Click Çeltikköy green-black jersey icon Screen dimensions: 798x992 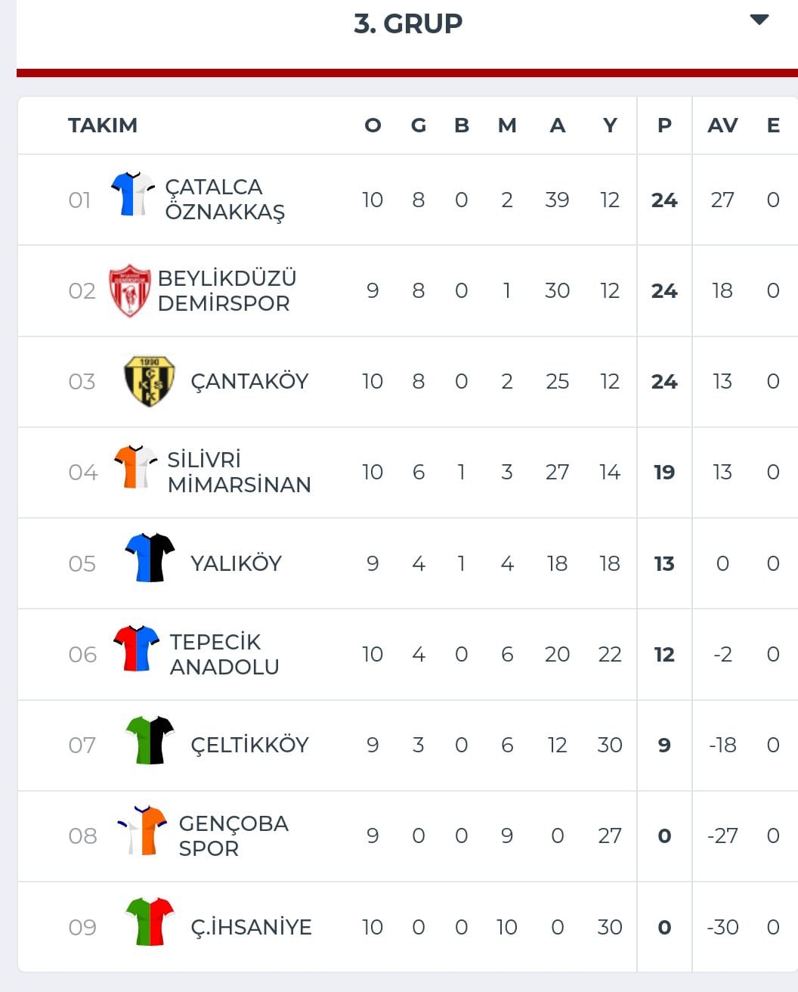coord(150,740)
